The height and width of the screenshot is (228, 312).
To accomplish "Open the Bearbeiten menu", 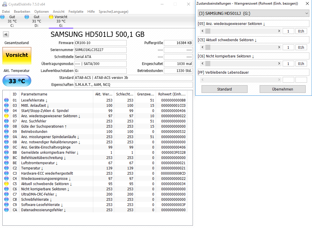I will (22, 12).
